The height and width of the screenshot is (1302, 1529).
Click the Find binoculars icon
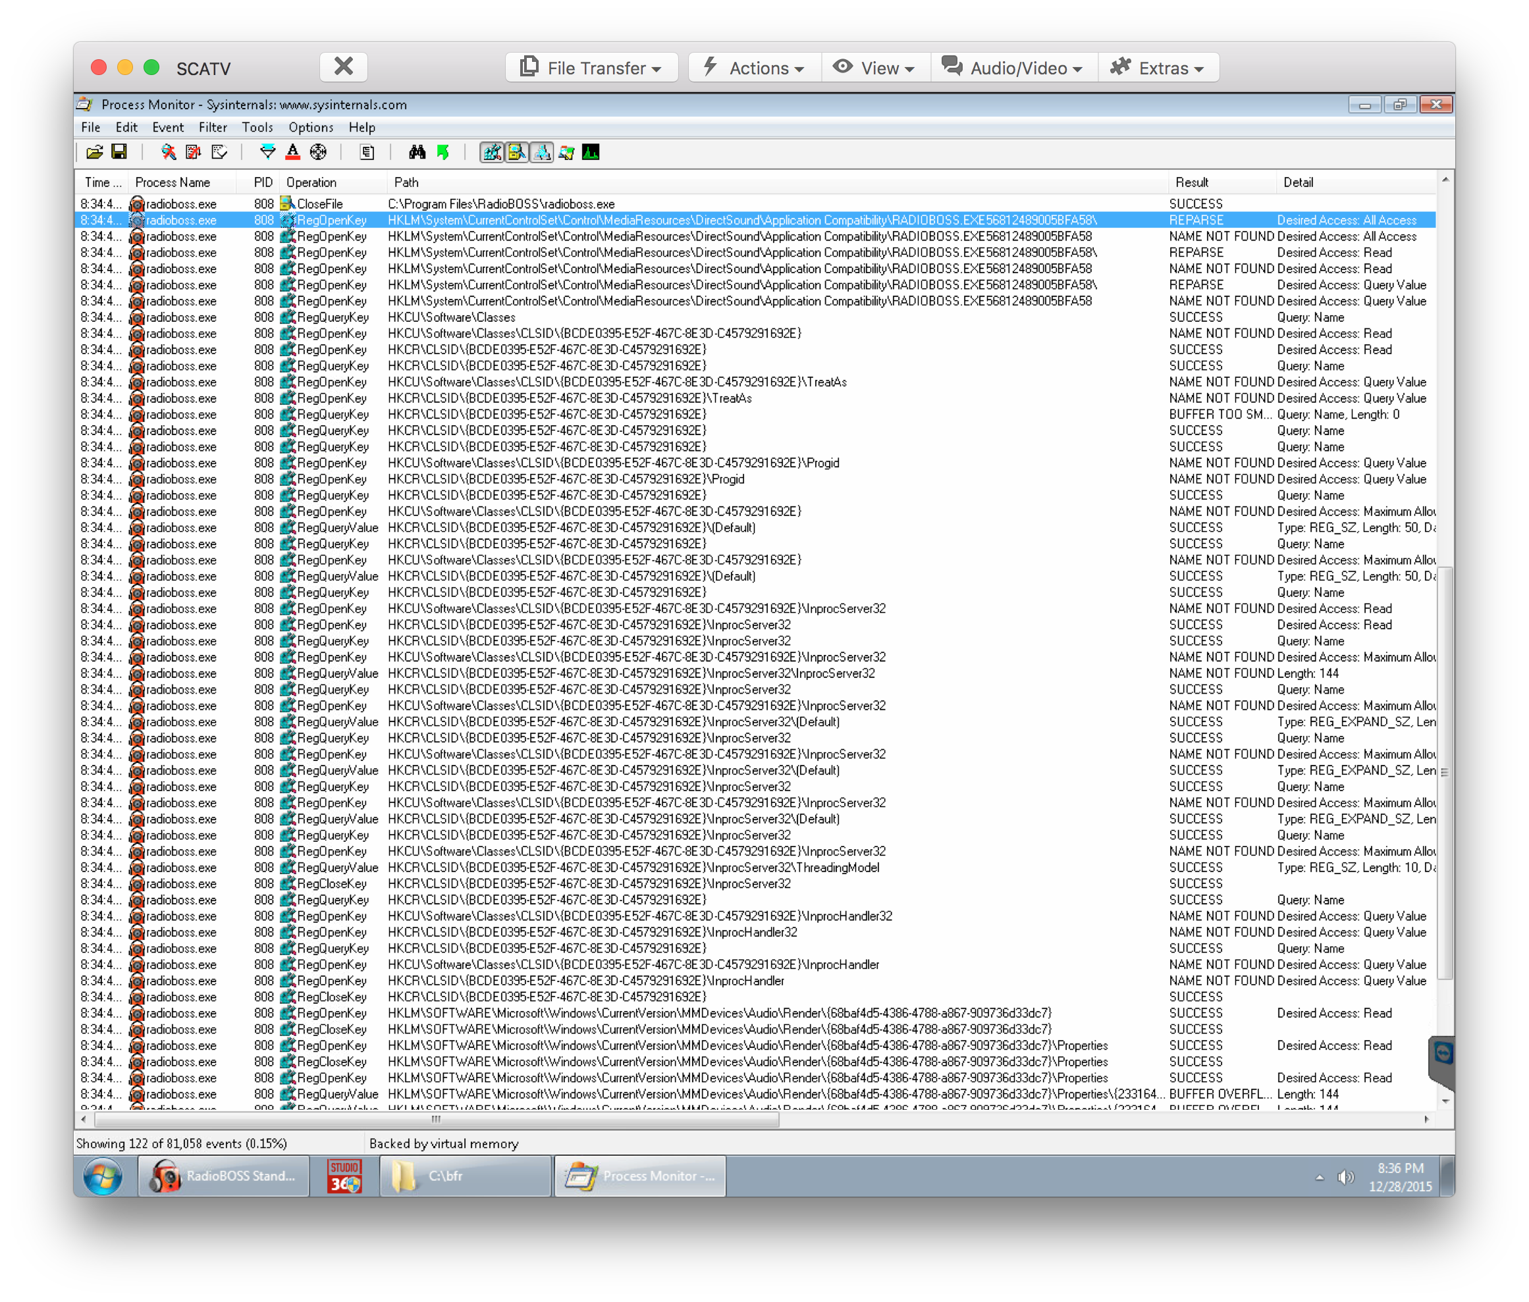[x=417, y=153]
